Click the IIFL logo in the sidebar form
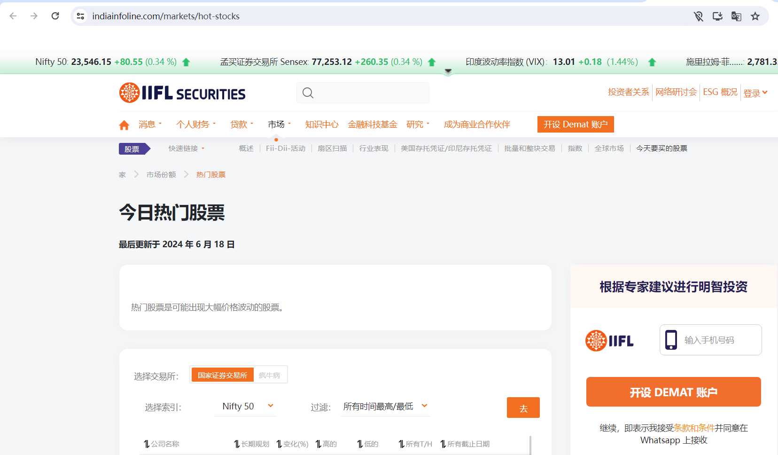The image size is (778, 455). [609, 340]
